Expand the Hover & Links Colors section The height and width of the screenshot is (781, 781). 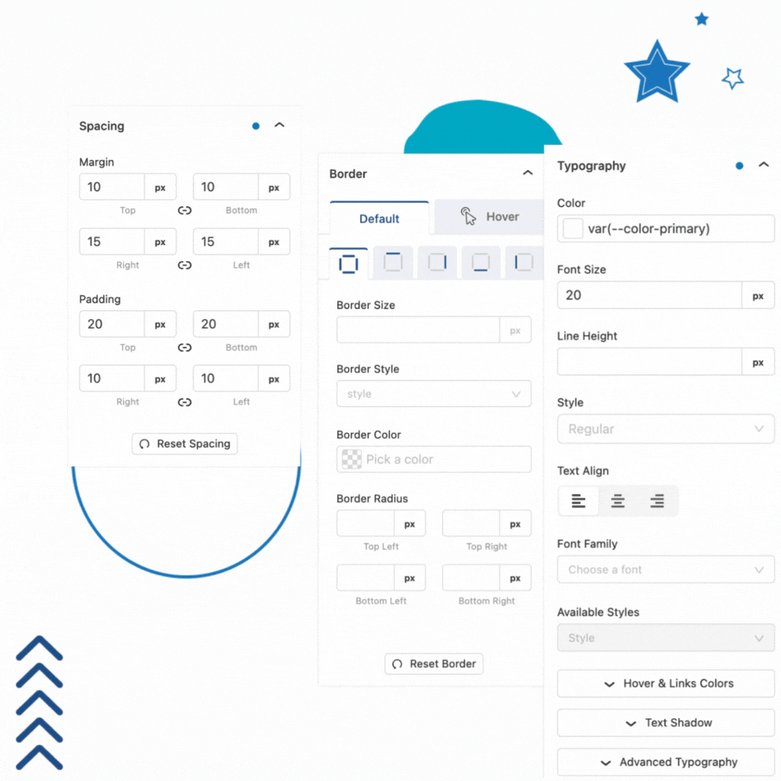coord(665,683)
